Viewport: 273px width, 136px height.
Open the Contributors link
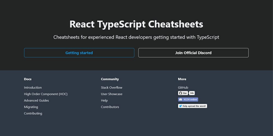pyautogui.click(x=110, y=107)
